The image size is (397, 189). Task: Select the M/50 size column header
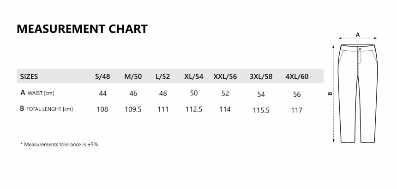(x=133, y=77)
